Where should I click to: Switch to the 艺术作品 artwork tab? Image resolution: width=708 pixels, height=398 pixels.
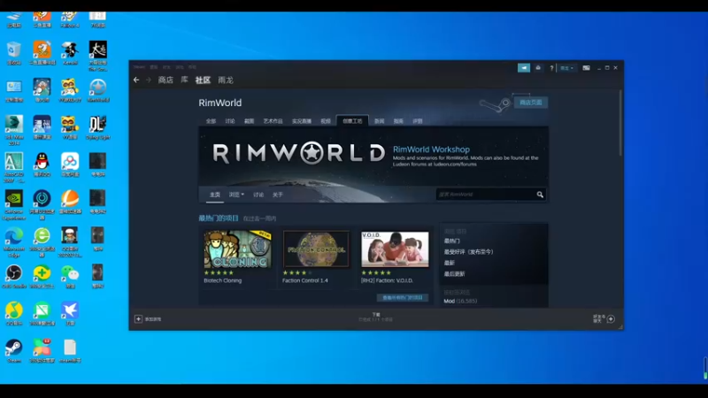[x=273, y=121]
